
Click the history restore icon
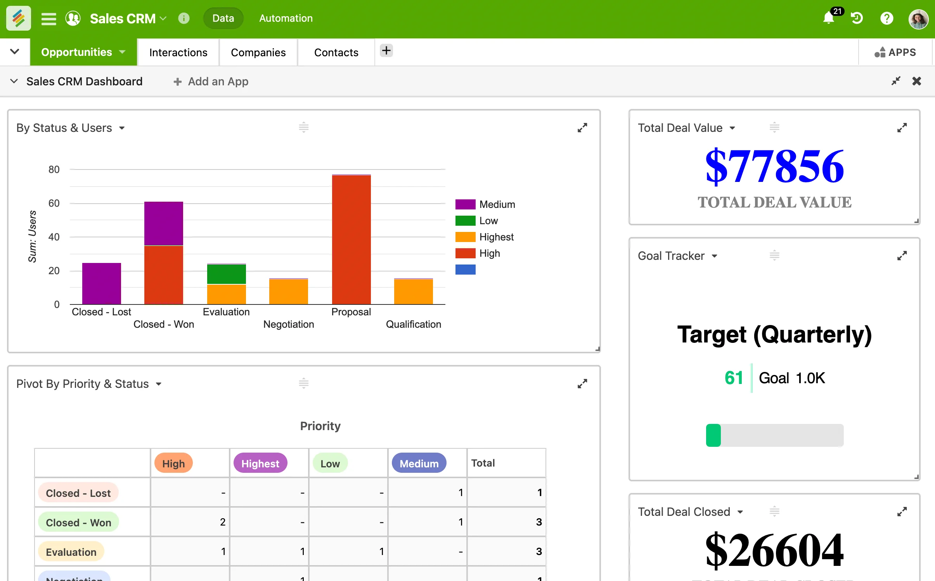click(857, 18)
